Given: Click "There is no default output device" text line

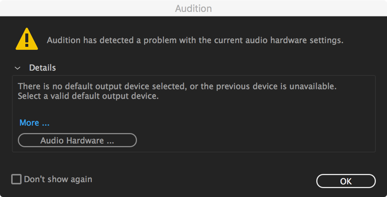Looking at the screenshot, I should [100, 87].
